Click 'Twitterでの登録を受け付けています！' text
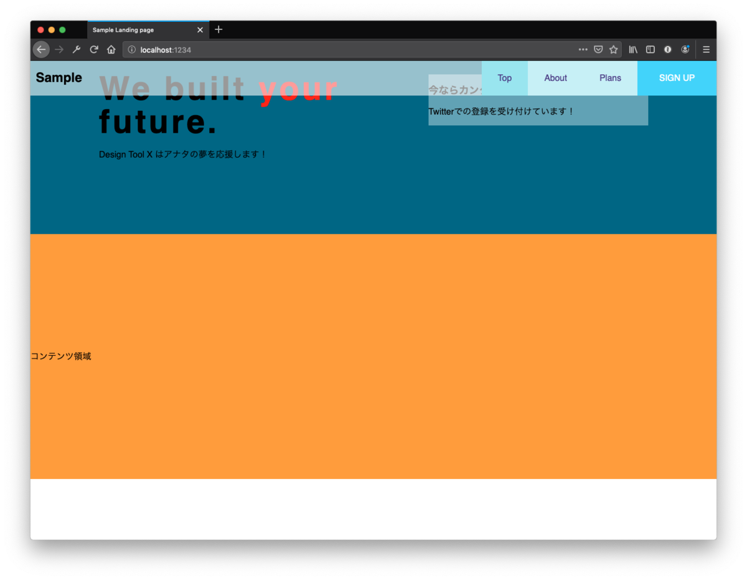 [x=501, y=112]
